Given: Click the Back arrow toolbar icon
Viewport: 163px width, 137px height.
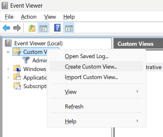Looking at the screenshot, I should 6,28.
